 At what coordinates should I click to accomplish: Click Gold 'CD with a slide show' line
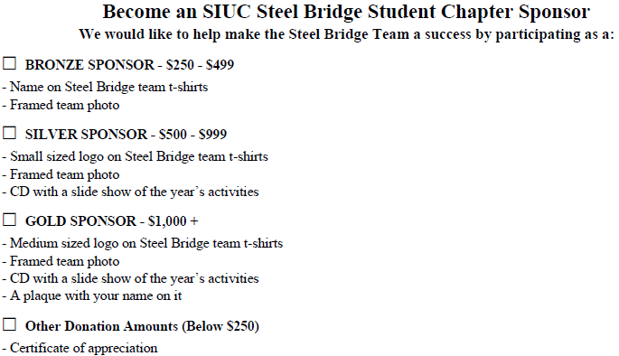tap(131, 278)
